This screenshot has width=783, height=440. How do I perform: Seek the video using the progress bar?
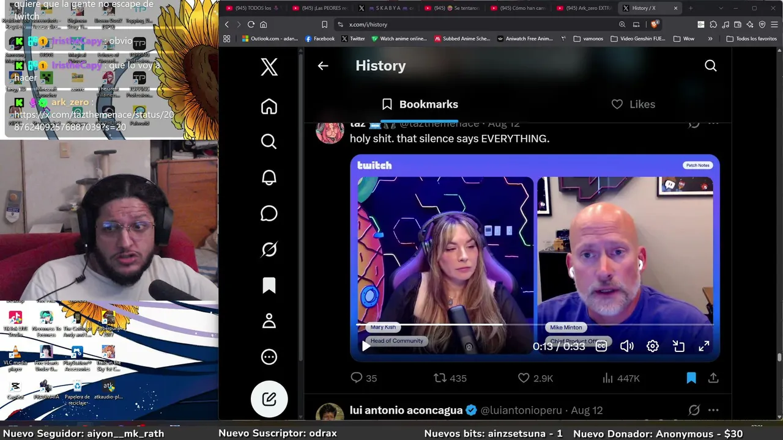click(535, 325)
